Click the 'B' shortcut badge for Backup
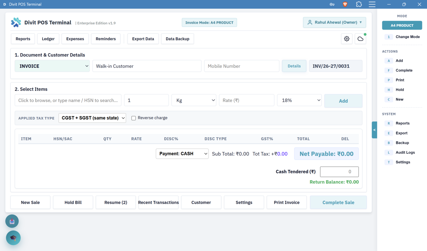Viewport: 427px width, 251px height. 389,143
